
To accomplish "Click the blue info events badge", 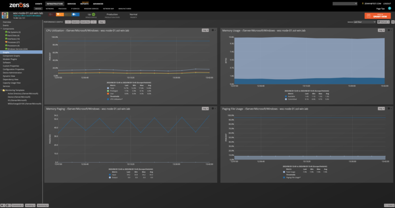I will [76, 15].
